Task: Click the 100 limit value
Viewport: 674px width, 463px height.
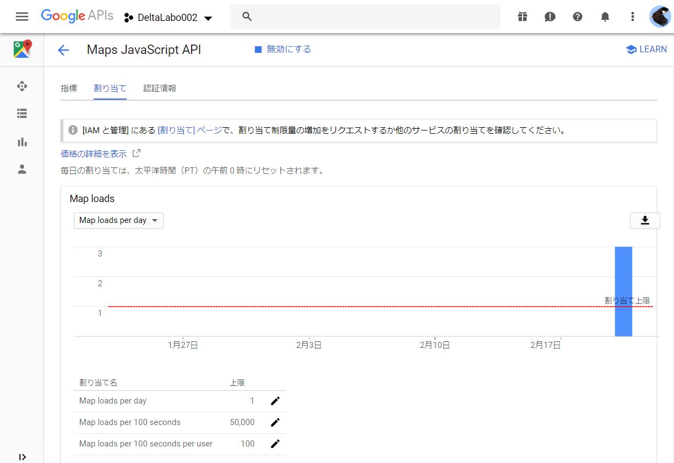Action: 248,444
